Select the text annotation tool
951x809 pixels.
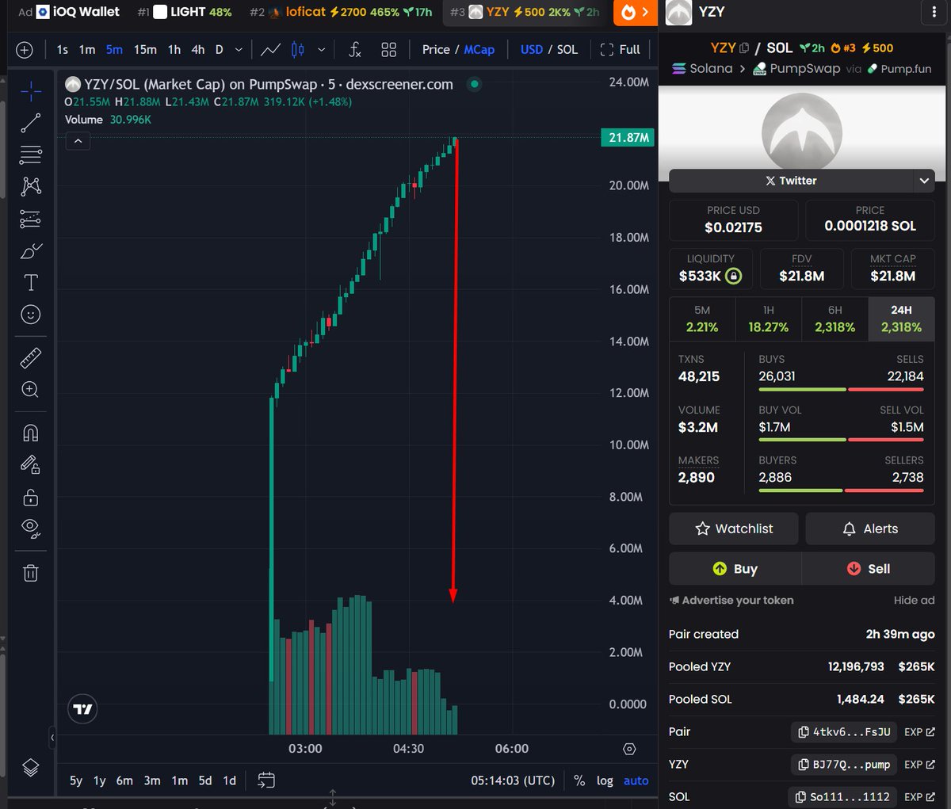click(x=31, y=283)
